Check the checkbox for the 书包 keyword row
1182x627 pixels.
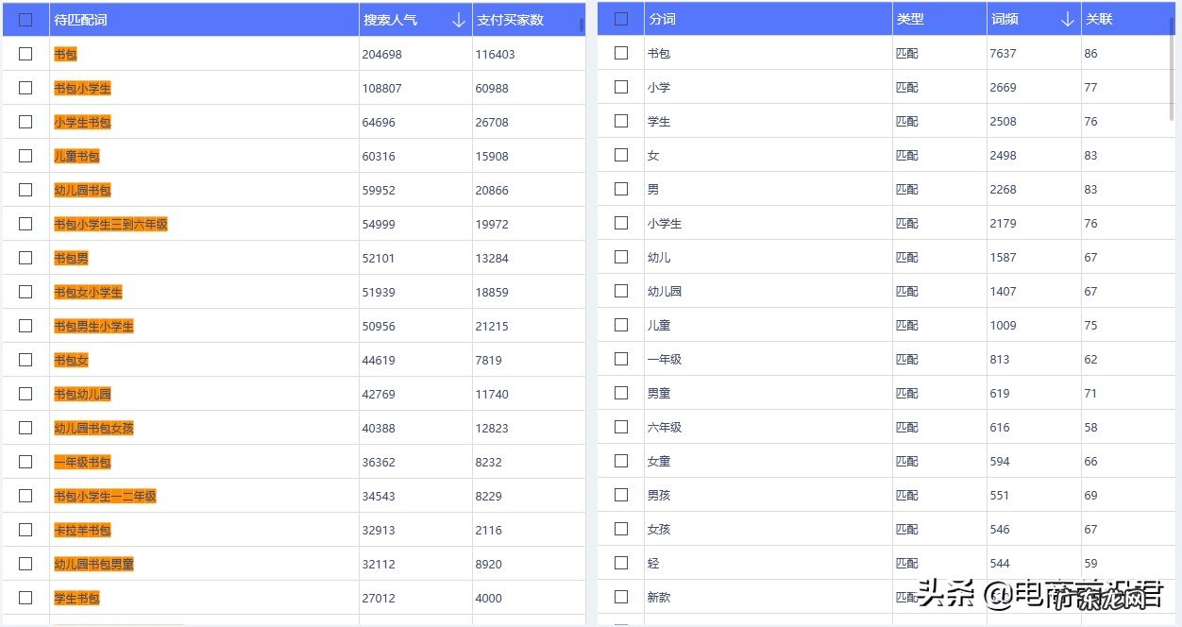click(25, 54)
